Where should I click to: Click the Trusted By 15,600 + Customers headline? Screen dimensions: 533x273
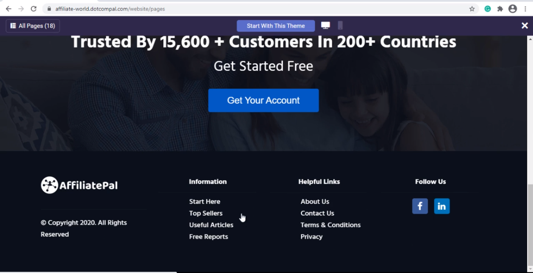coord(263,42)
